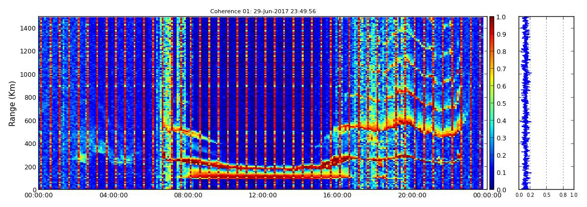587x207 pixels.
Task: Select the colorbar 0.9 tick label
Action: point(500,34)
